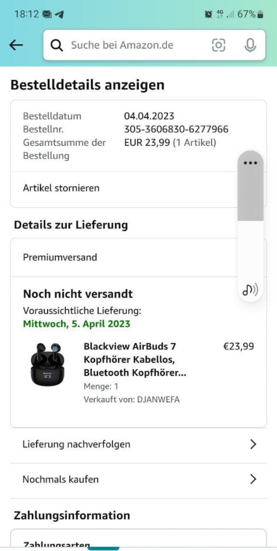Tap the music note sound icon
This screenshot has height=551, width=277.
tap(250, 291)
